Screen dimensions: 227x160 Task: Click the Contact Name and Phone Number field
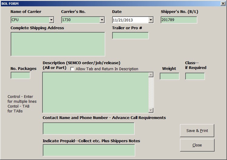pyautogui.click(x=88, y=128)
